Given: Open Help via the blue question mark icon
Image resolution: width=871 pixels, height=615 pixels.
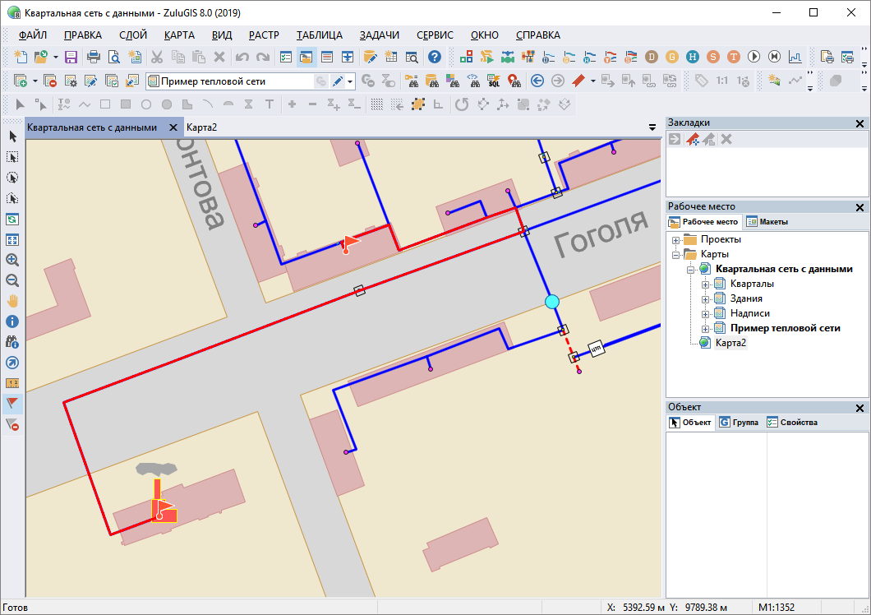Looking at the screenshot, I should coord(435,57).
